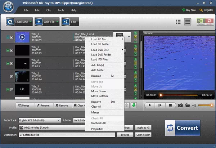Switch to compact list view icon
Viewport: 216px width, 148px height.
tap(178, 22)
